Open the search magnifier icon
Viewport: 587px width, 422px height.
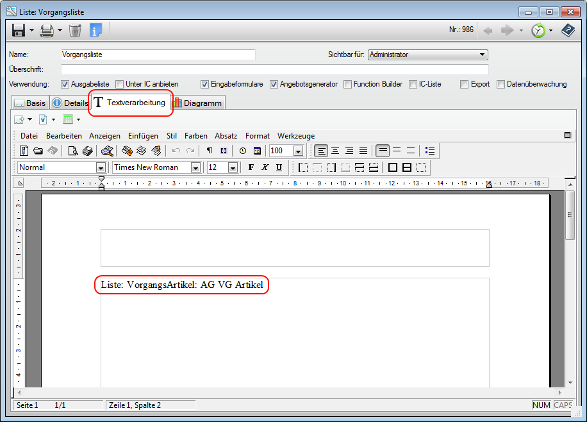point(108,151)
